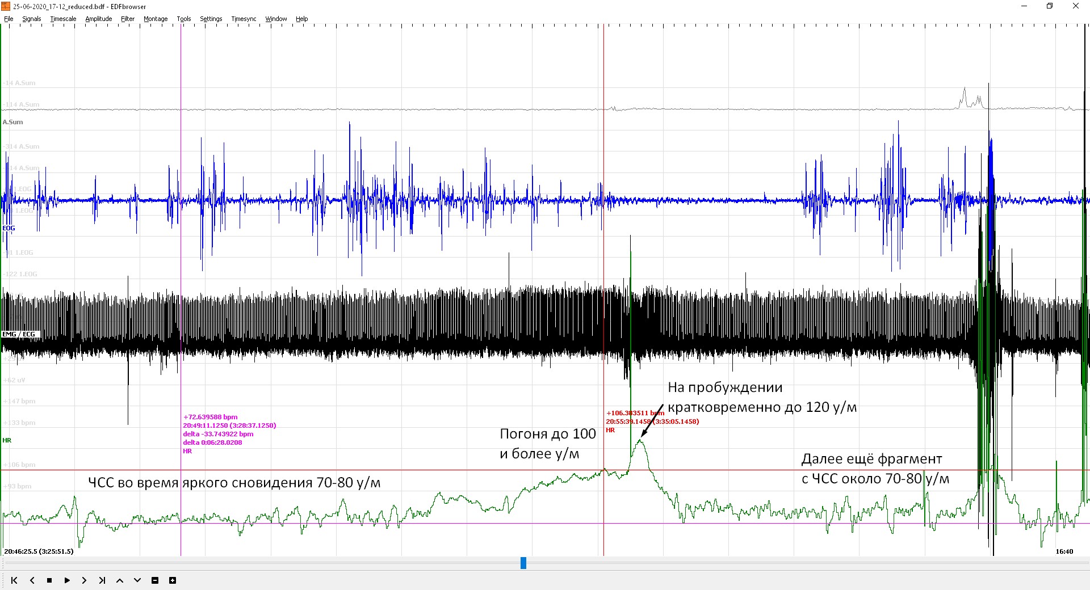Jump to the start of the recording
The width and height of the screenshot is (1090, 590).
tap(14, 580)
